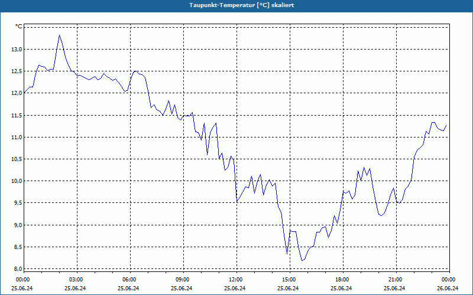
Task: Click the 'Taupunkt-Temperatur [°C] skaliert' chart title
Action: click(x=242, y=5)
